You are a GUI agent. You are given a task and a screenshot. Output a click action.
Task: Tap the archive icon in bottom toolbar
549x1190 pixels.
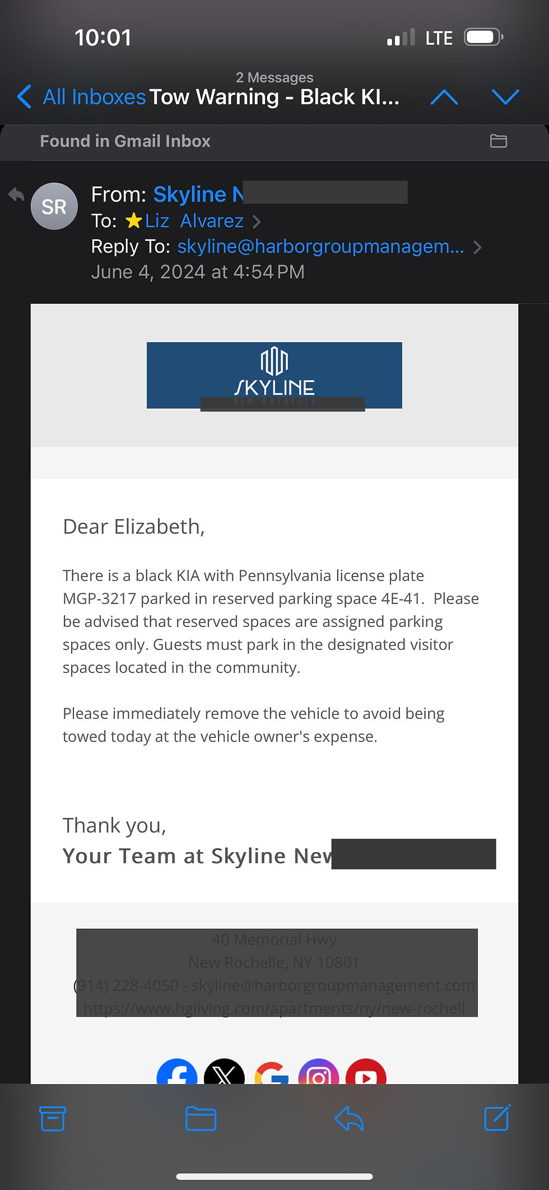tap(53, 1118)
